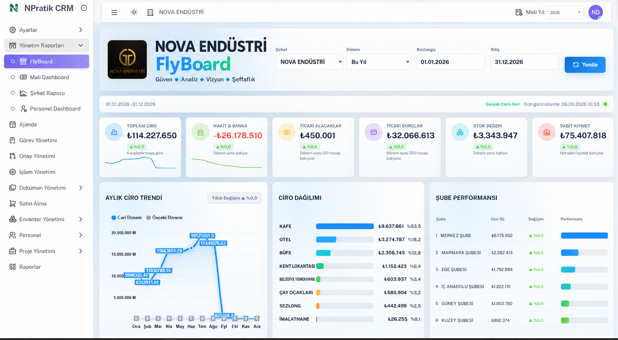
Task: Click the circle icon beside NPratik CRM
Action: pyautogui.click(x=84, y=8)
